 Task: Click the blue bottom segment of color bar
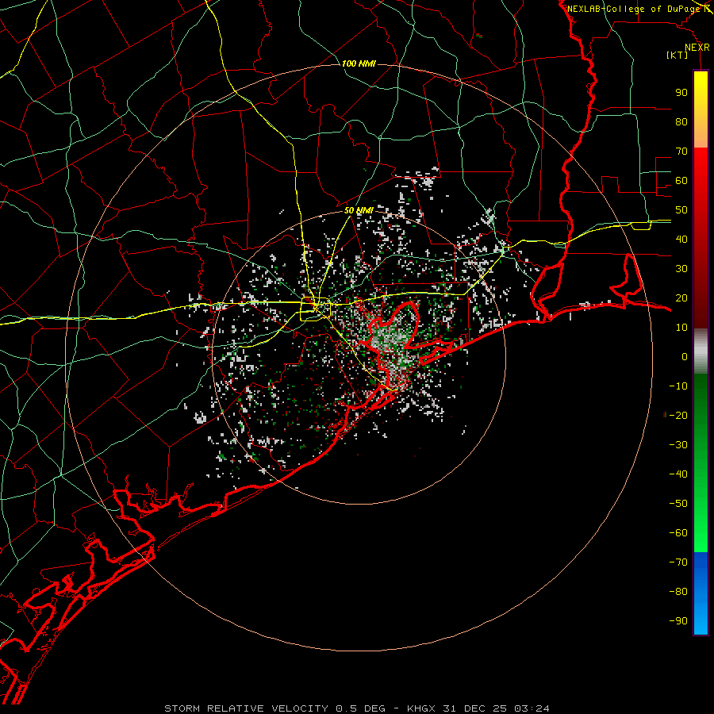(701, 593)
